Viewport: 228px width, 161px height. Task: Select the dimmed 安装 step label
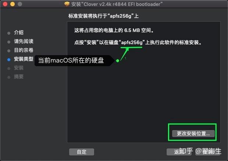point(19,68)
